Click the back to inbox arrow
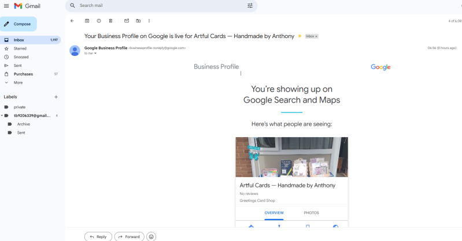The width and height of the screenshot is (462, 241). pyautogui.click(x=72, y=21)
